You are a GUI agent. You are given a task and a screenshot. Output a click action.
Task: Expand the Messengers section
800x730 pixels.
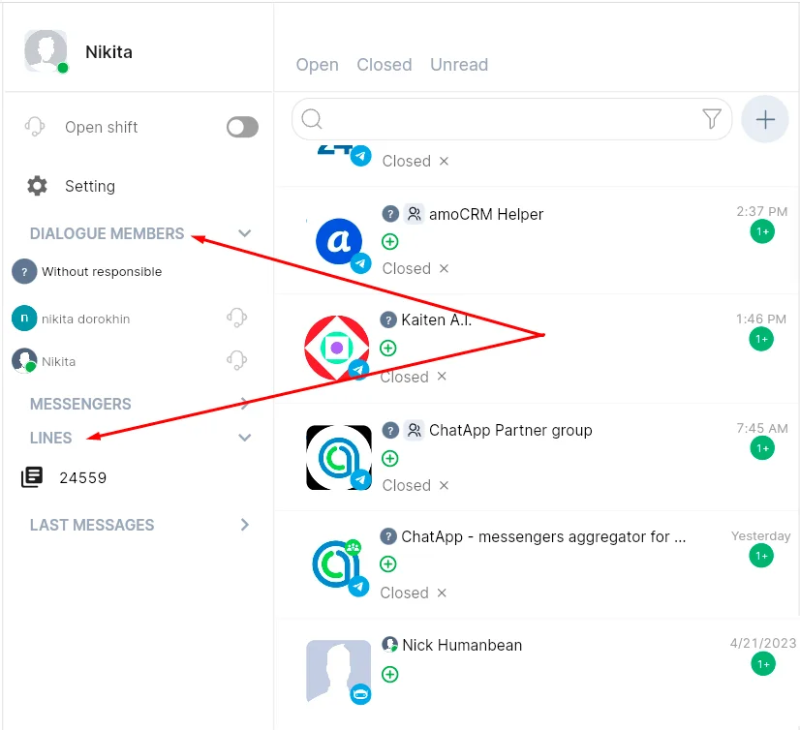click(244, 404)
